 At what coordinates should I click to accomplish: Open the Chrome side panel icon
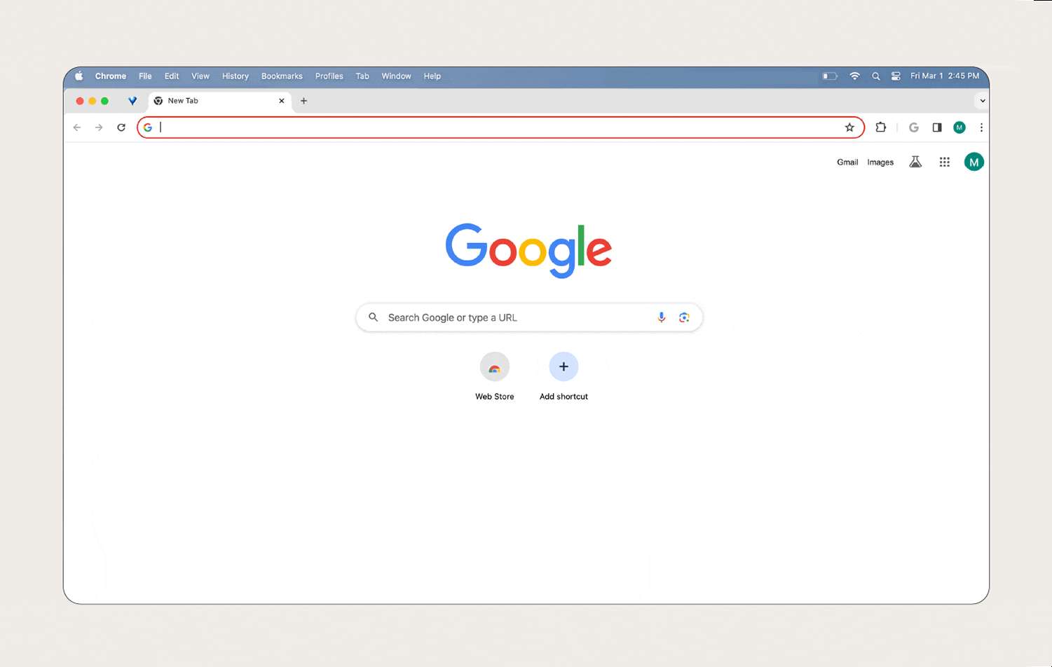[x=937, y=128]
